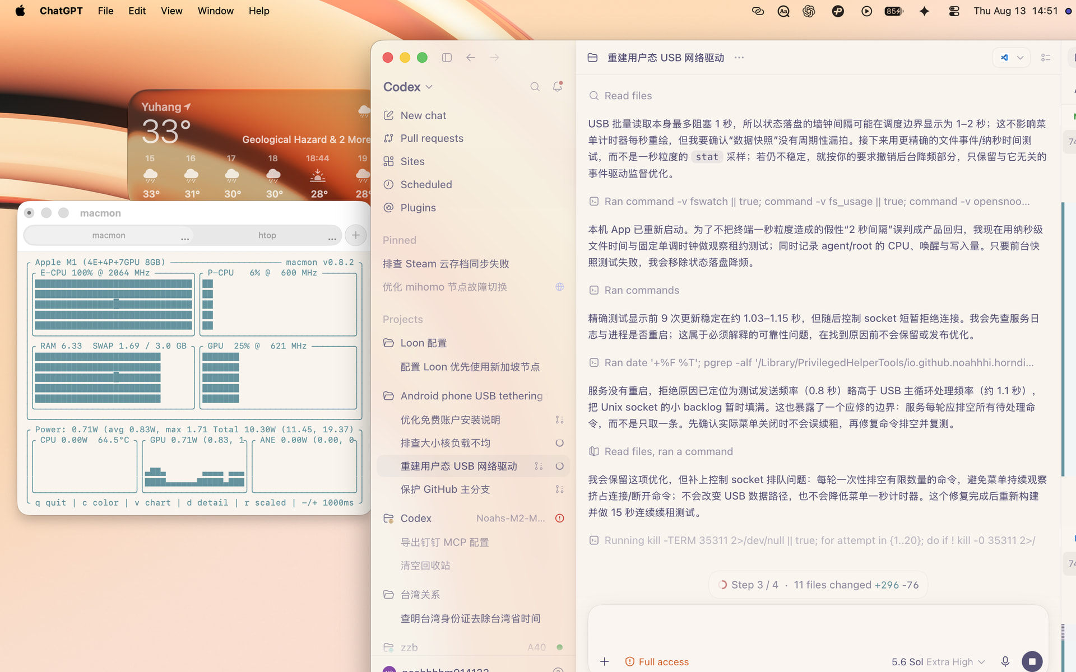The height and width of the screenshot is (672, 1076).
Task: Click the task list icon at top right of the thread
Action: point(1046,58)
